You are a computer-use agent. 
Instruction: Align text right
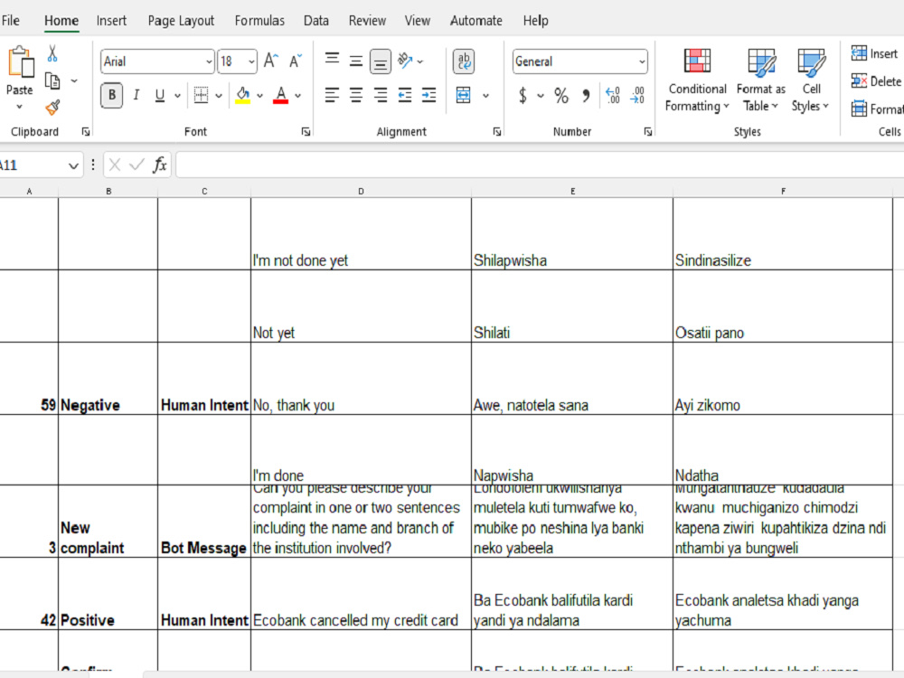380,95
